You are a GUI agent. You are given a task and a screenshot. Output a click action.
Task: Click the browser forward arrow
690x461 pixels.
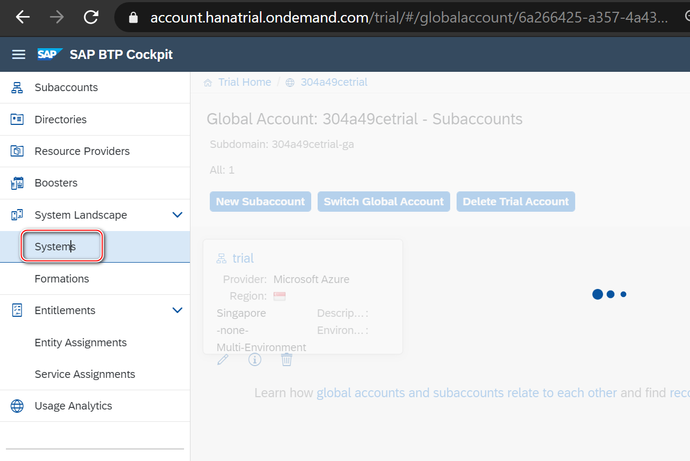click(56, 17)
